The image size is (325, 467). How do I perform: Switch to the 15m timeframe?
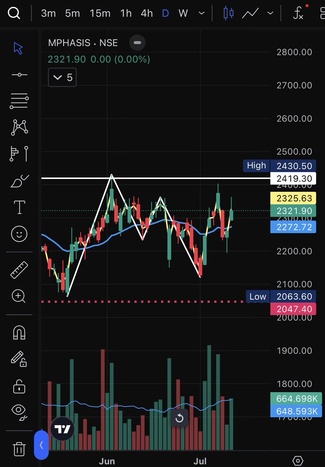[100, 13]
